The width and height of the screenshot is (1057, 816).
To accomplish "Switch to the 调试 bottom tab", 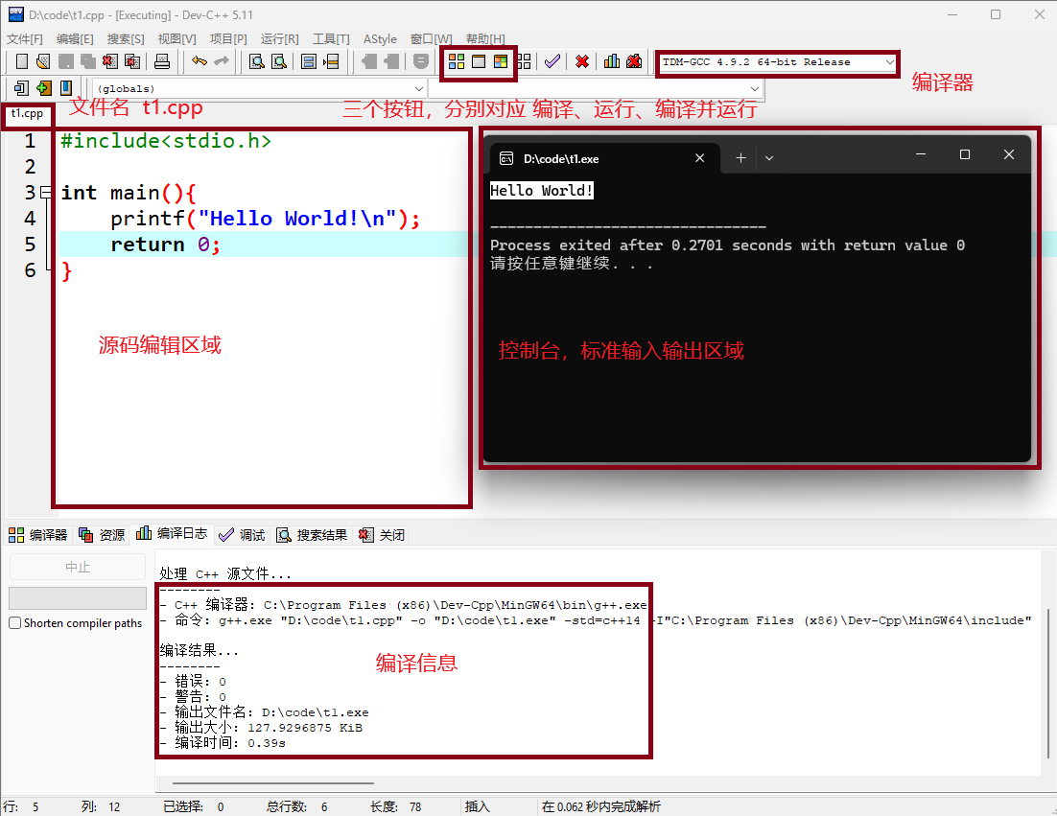I will tap(242, 535).
